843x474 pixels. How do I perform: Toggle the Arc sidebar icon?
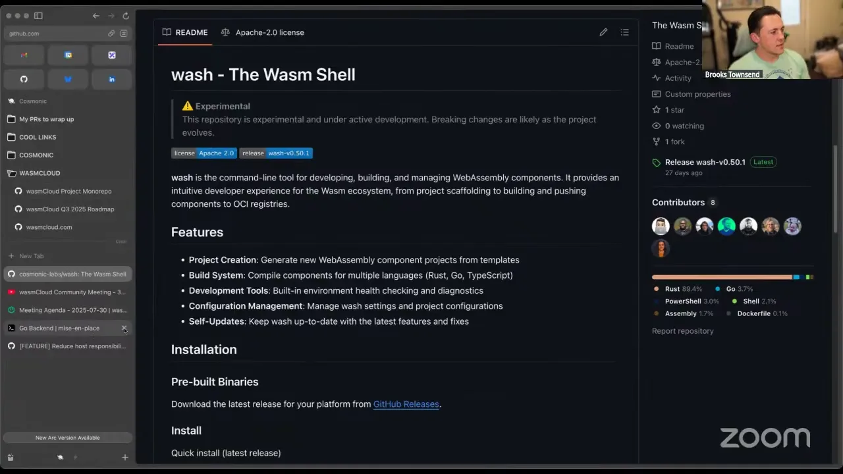pyautogui.click(x=38, y=16)
